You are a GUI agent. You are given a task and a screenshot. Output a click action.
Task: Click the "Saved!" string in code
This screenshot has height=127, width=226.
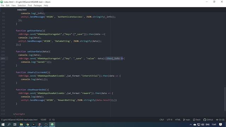coord(41,62)
